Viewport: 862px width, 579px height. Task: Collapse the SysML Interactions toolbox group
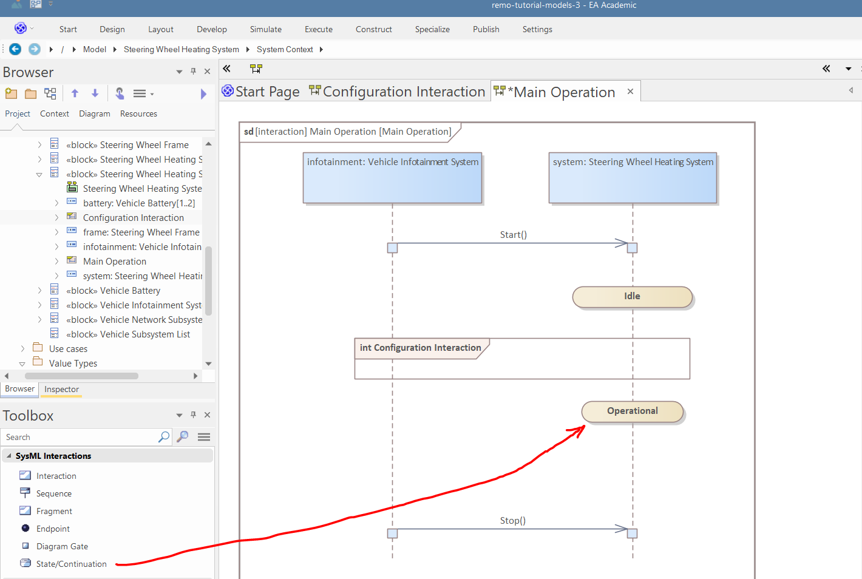9,456
